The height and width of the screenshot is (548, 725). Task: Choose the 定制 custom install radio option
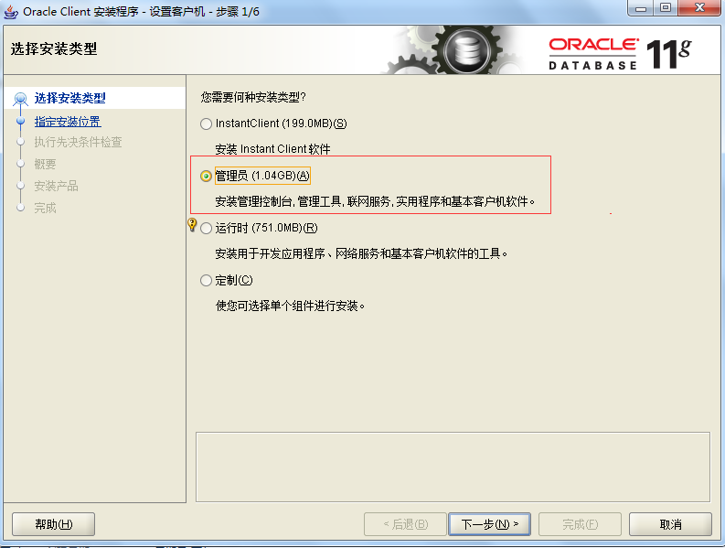coord(207,281)
